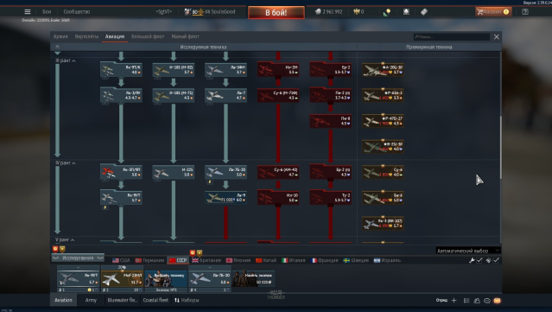
Task: Click the research tree vertical scrollbar
Action: [500, 148]
